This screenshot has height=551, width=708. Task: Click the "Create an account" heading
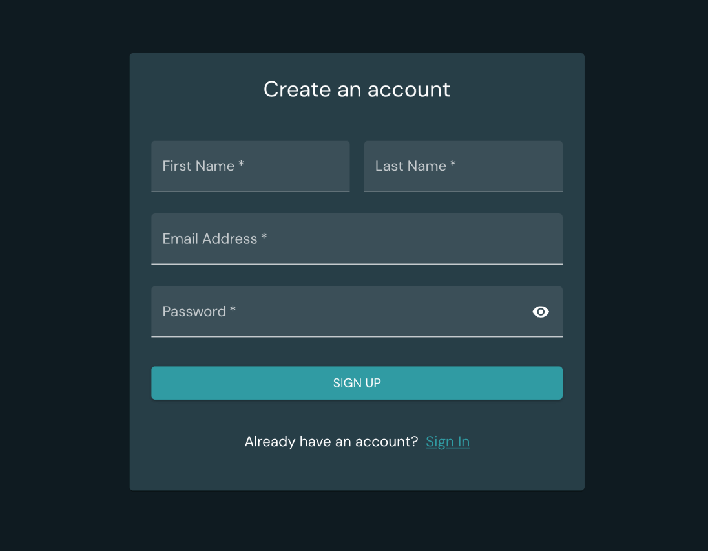(x=357, y=89)
